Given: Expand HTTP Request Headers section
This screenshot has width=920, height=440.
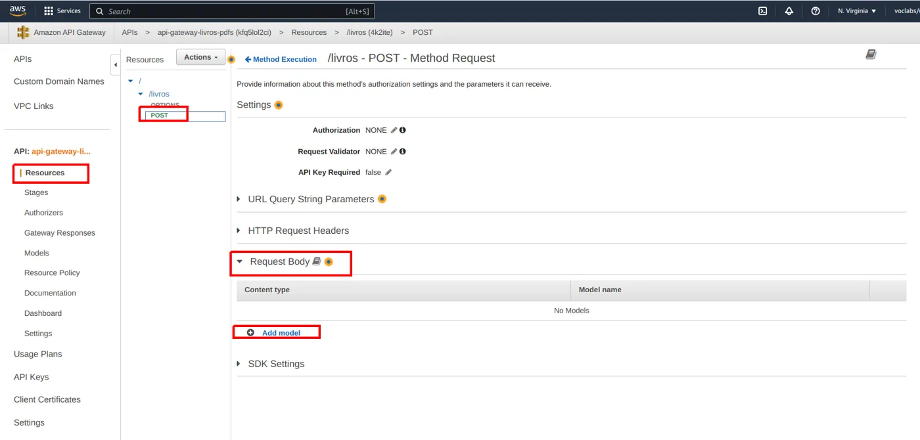Looking at the screenshot, I should pyautogui.click(x=239, y=231).
